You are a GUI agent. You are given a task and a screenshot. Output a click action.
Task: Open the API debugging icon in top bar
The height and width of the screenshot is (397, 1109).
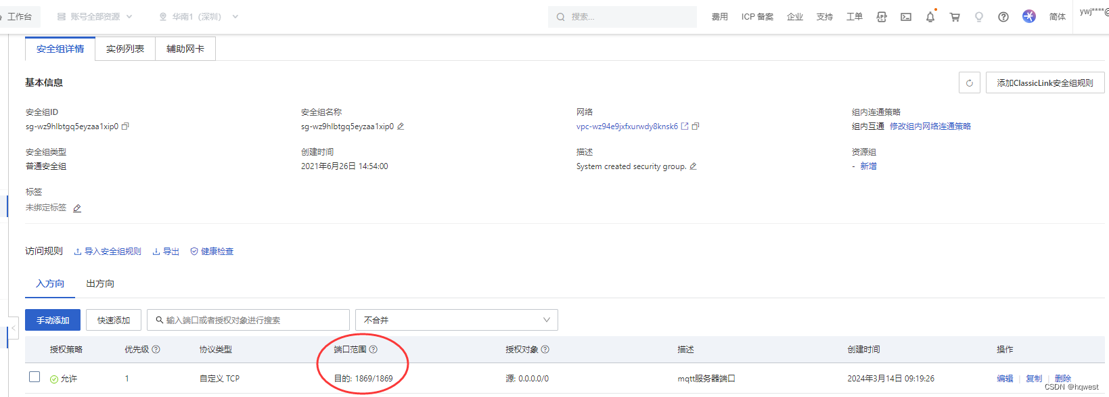click(882, 17)
